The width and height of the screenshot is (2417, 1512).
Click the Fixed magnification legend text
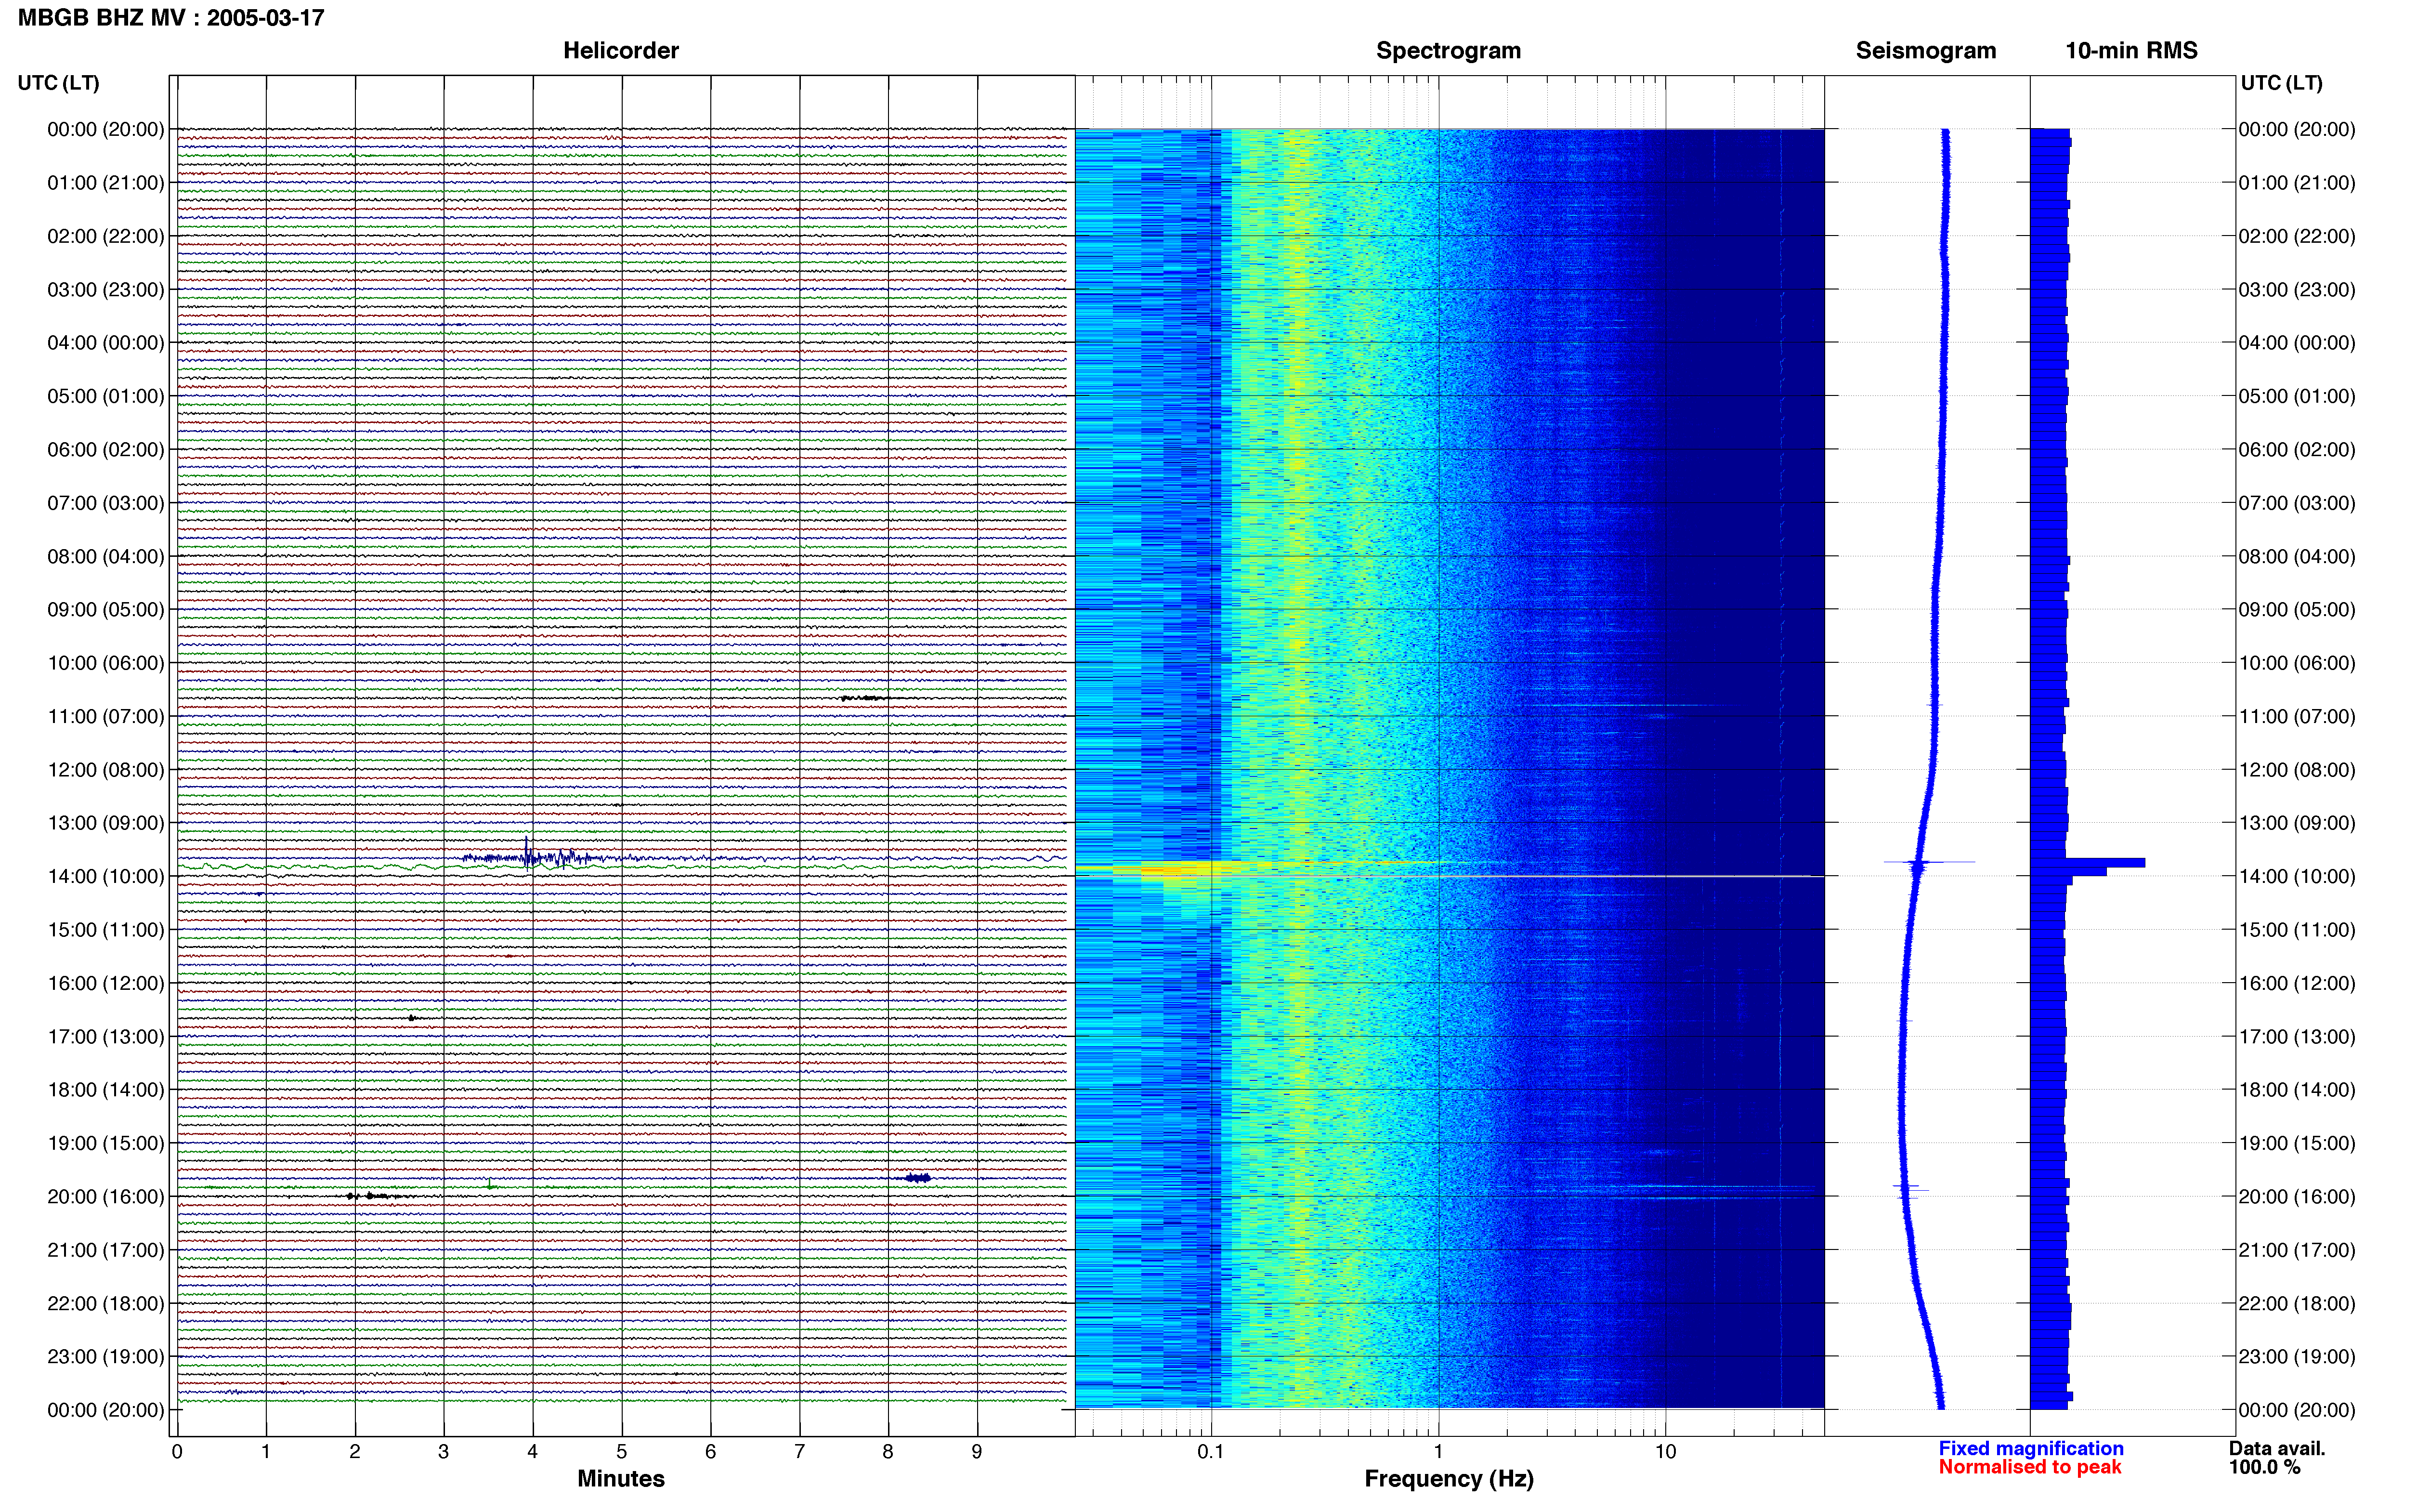(x=2030, y=1448)
